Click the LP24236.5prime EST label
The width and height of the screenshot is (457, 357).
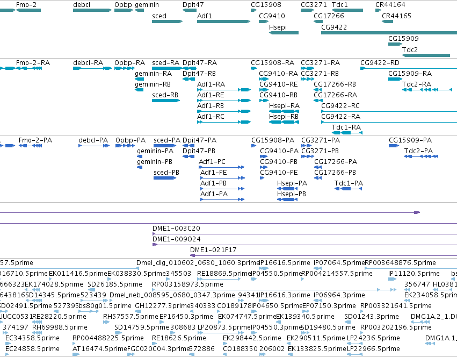(x=373, y=338)
